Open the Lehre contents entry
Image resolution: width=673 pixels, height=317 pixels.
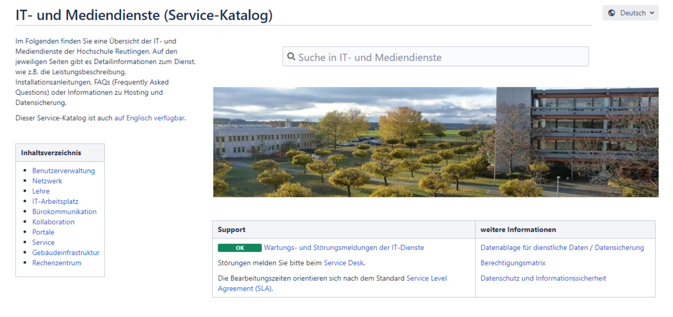(41, 191)
